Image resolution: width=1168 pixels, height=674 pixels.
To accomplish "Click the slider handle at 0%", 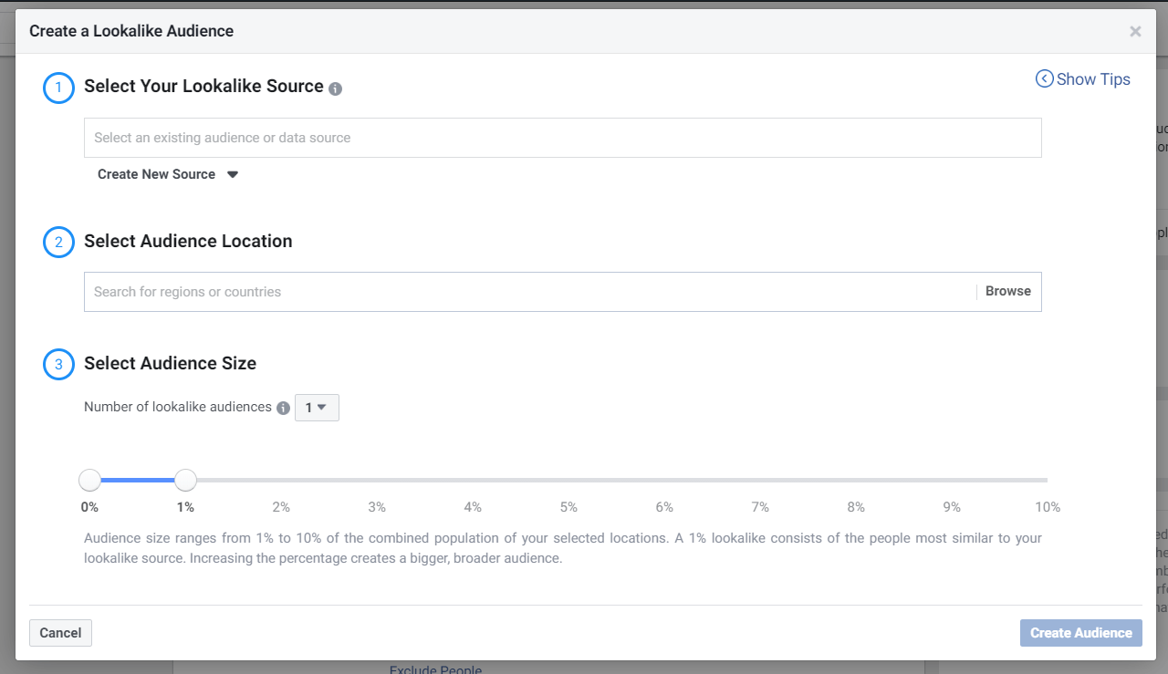I will coord(89,480).
